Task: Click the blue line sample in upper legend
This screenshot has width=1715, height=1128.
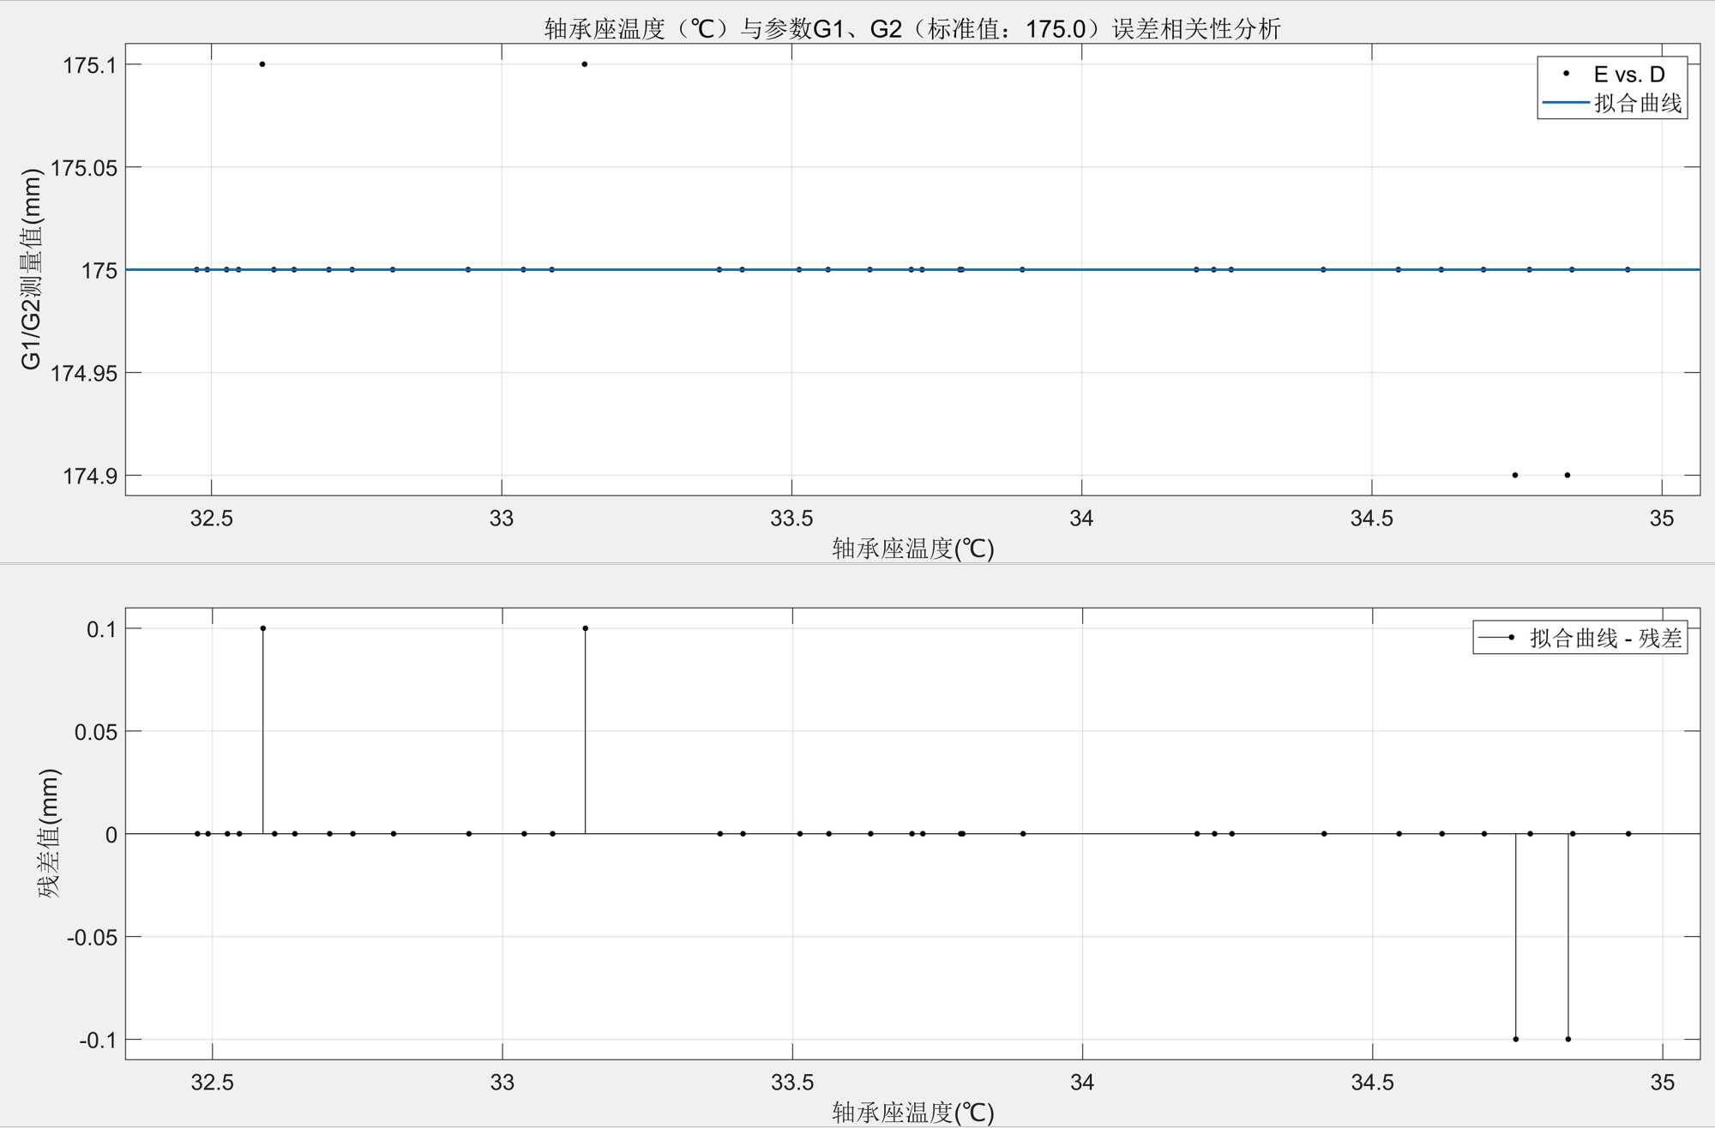Action: [1566, 104]
